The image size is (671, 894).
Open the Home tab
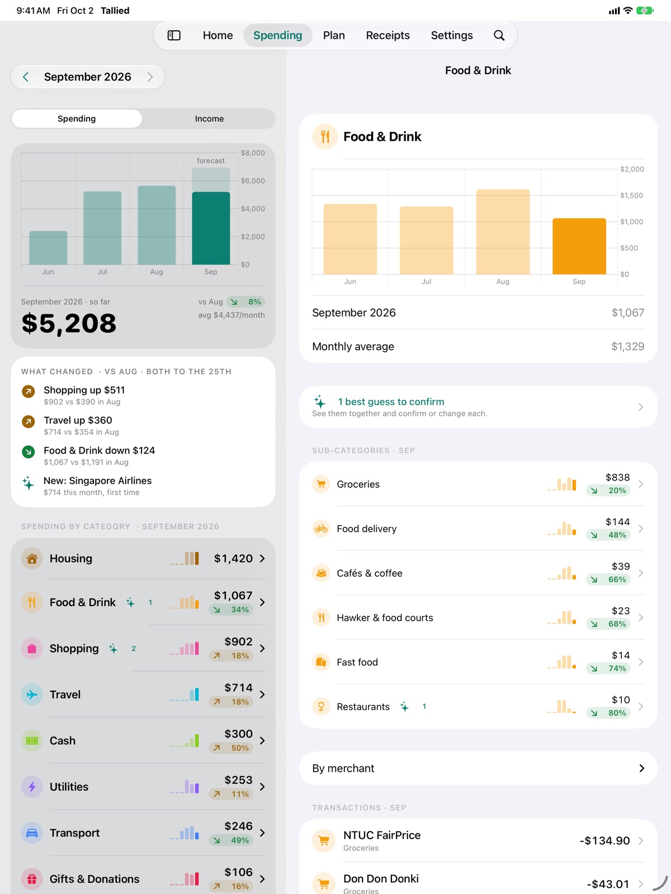218,35
